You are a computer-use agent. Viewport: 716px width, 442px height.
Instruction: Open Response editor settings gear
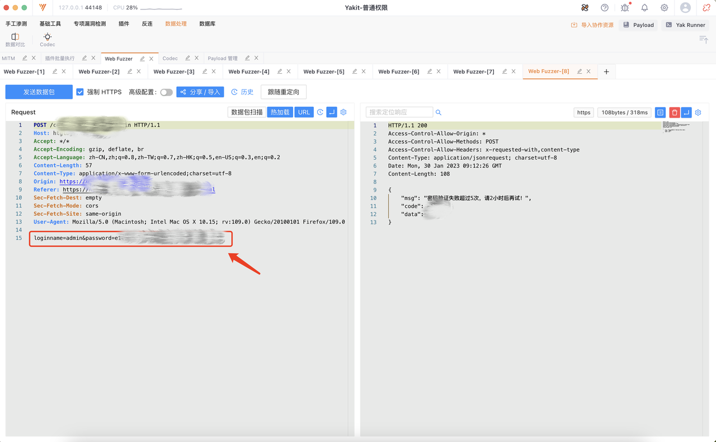(x=698, y=112)
